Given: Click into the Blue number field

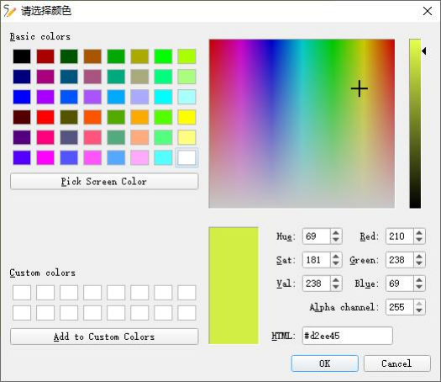Looking at the screenshot, I should [400, 284].
